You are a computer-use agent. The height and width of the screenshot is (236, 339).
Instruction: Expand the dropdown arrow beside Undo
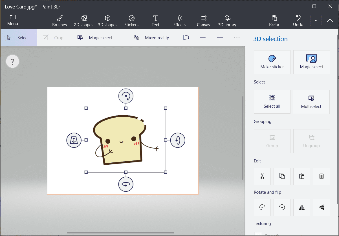(316, 21)
